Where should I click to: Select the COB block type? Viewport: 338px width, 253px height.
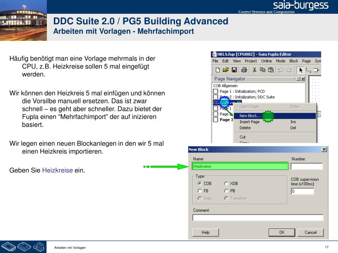[200, 183]
